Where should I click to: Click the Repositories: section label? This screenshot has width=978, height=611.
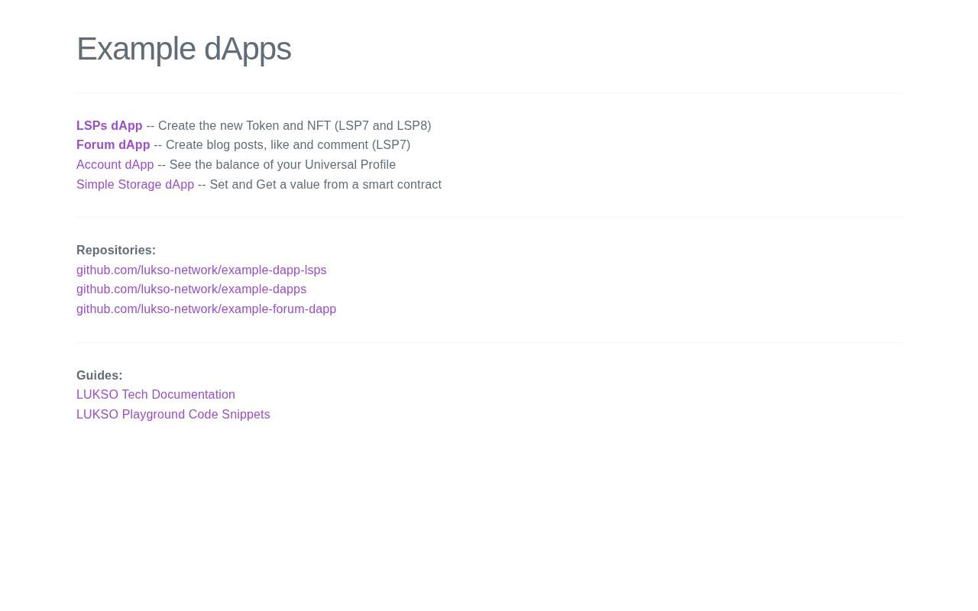click(x=116, y=251)
